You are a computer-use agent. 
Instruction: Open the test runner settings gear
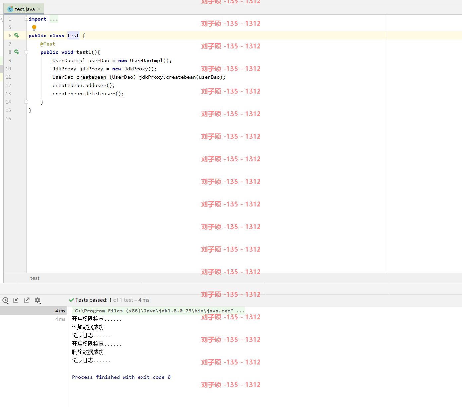click(x=38, y=300)
